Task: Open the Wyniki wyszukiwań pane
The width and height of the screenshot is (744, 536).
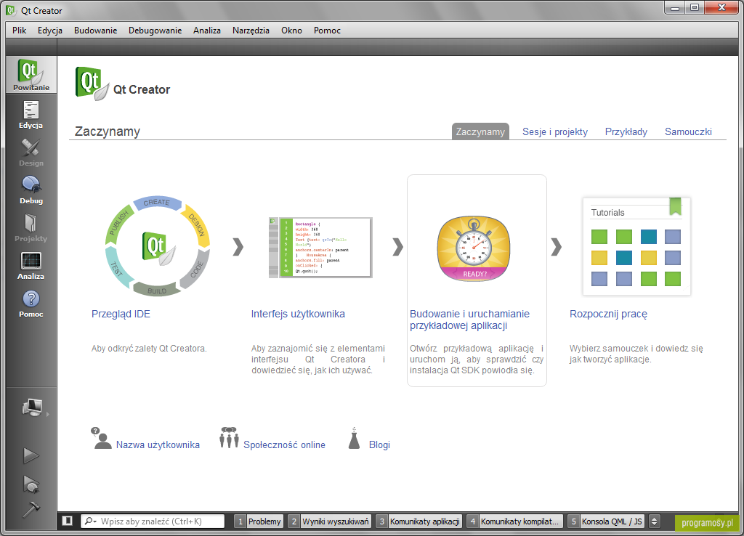Action: 331,521
